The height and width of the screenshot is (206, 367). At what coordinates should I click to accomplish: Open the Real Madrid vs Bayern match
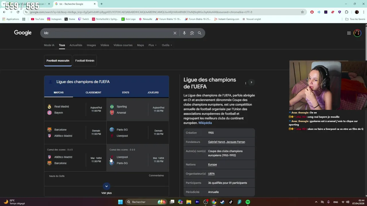click(75, 110)
